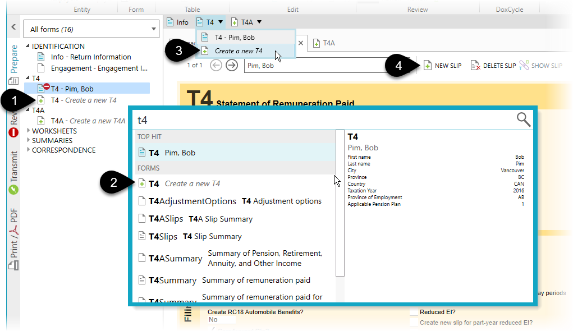The image size is (573, 331).
Task: Open T4Summary Summary of remuneration paid result
Action: click(x=236, y=280)
